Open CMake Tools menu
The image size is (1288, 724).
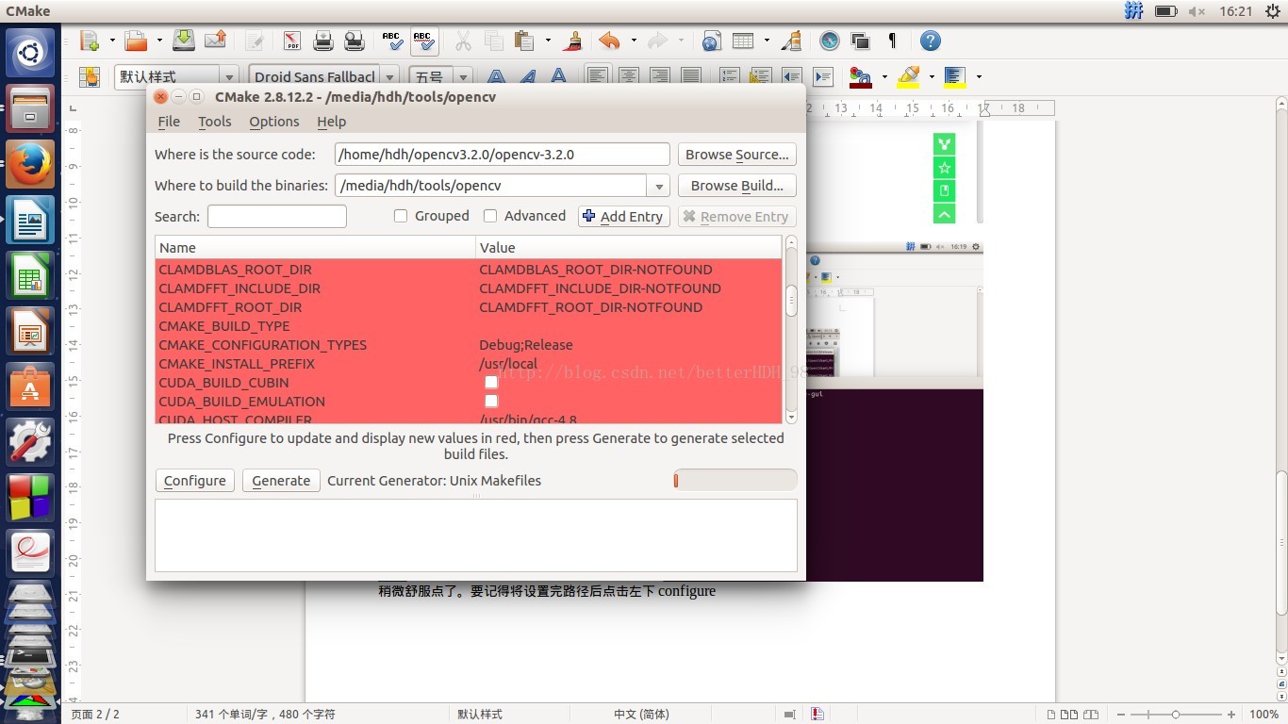[214, 122]
